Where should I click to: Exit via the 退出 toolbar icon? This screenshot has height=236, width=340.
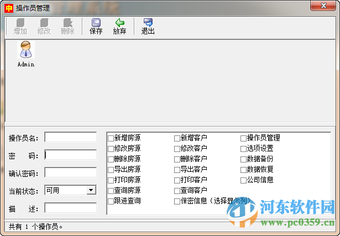[148, 27]
